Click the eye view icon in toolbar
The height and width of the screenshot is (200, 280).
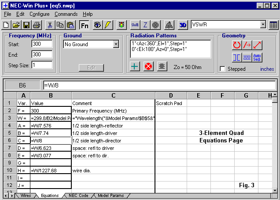click(97, 25)
